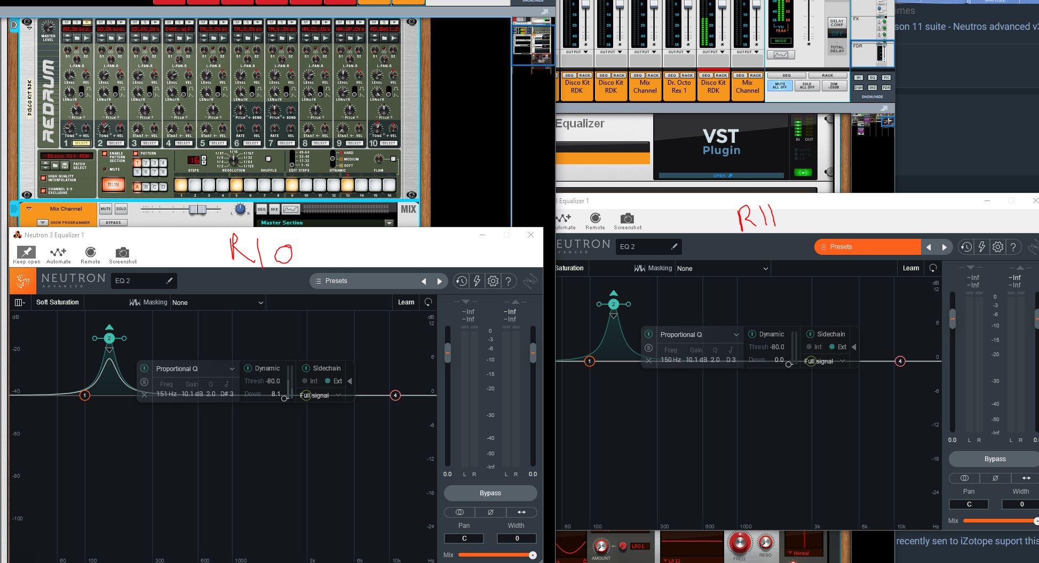
Task: Click SEQ button on Dr. Octo Rex 1 channel
Action: point(672,76)
